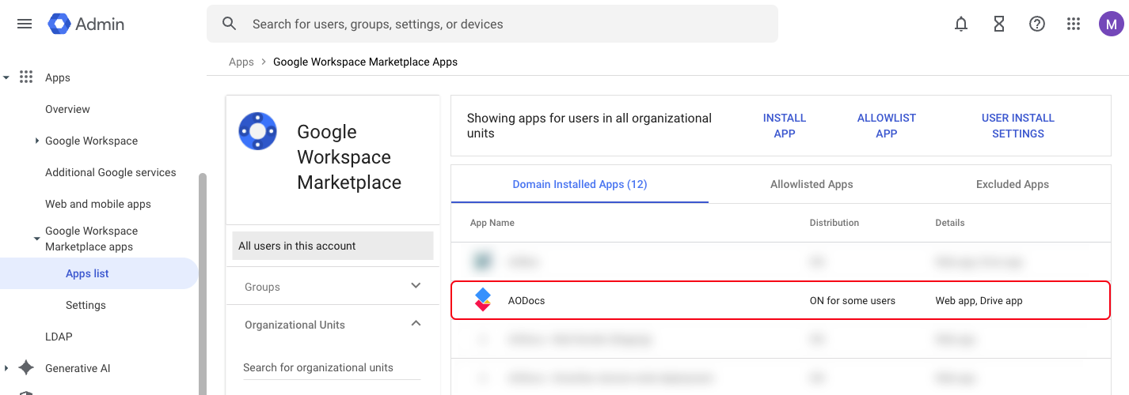Open Web and mobile apps

point(98,204)
